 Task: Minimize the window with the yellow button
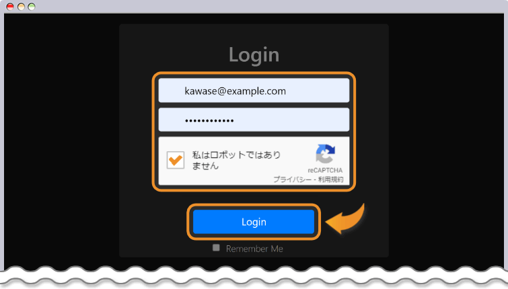click(21, 7)
